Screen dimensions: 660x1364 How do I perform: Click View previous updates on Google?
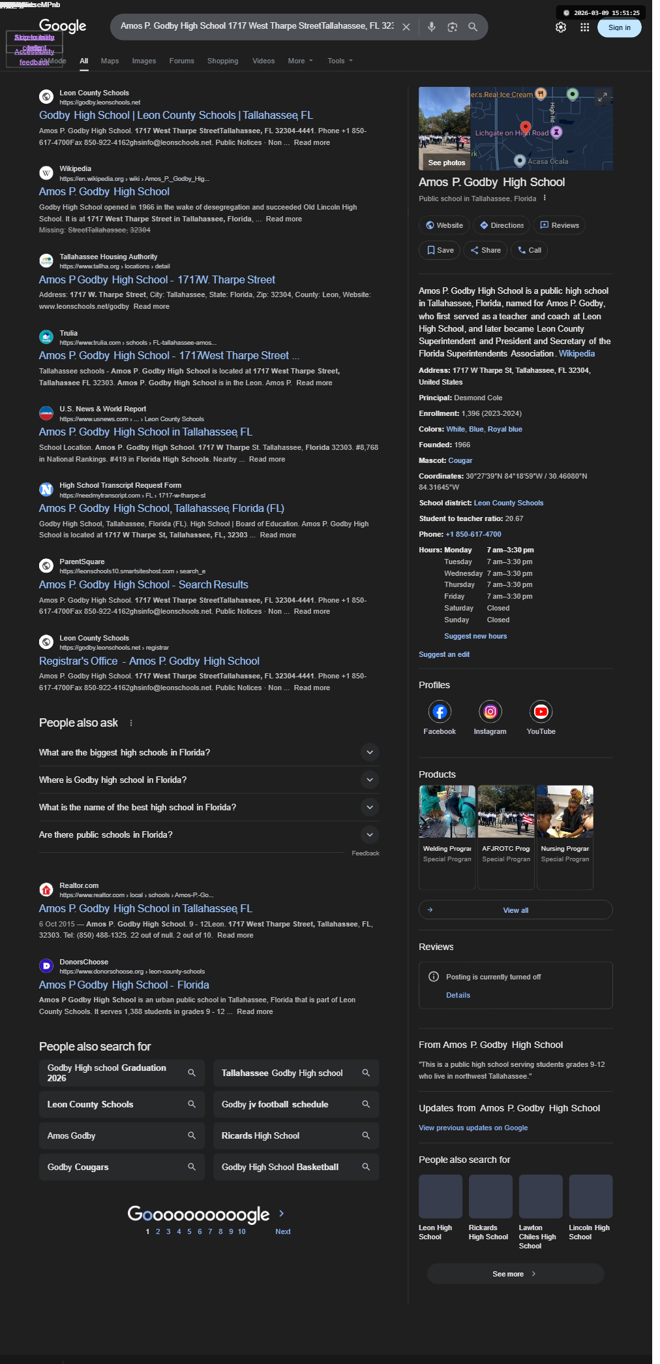(473, 1128)
